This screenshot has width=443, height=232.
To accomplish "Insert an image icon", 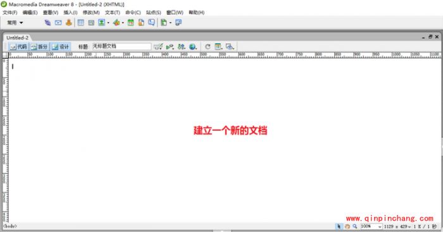I will [x=101, y=23].
